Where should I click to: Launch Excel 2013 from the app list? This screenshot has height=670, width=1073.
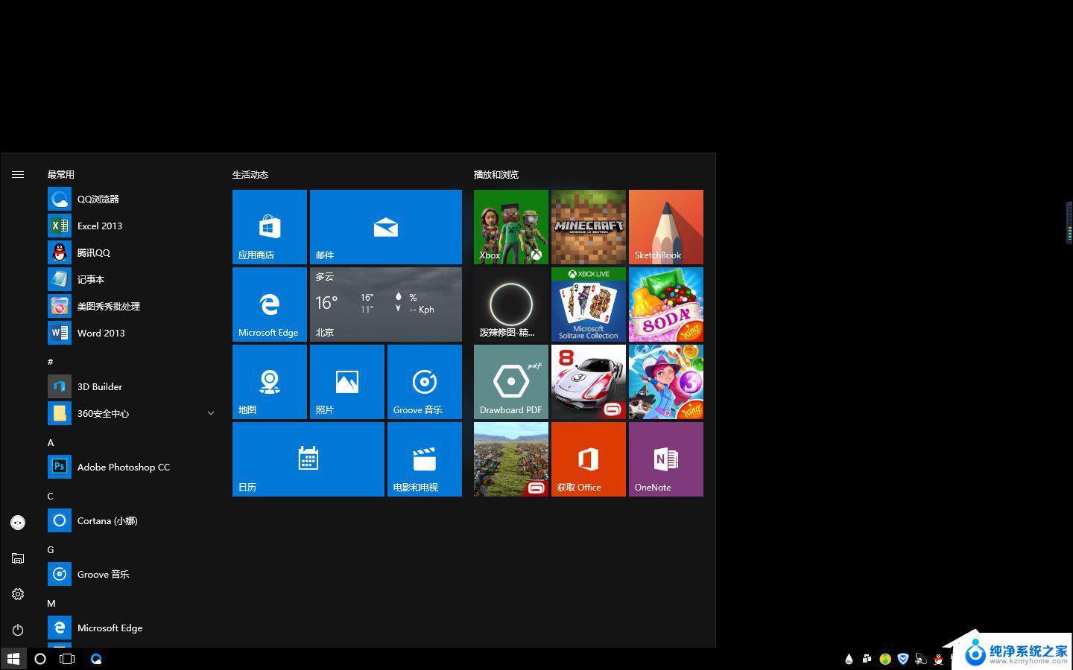(131, 226)
